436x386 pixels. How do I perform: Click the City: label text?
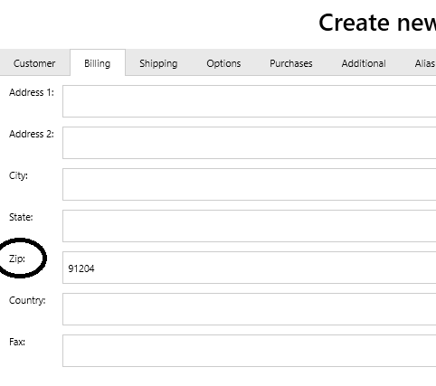pyautogui.click(x=18, y=175)
